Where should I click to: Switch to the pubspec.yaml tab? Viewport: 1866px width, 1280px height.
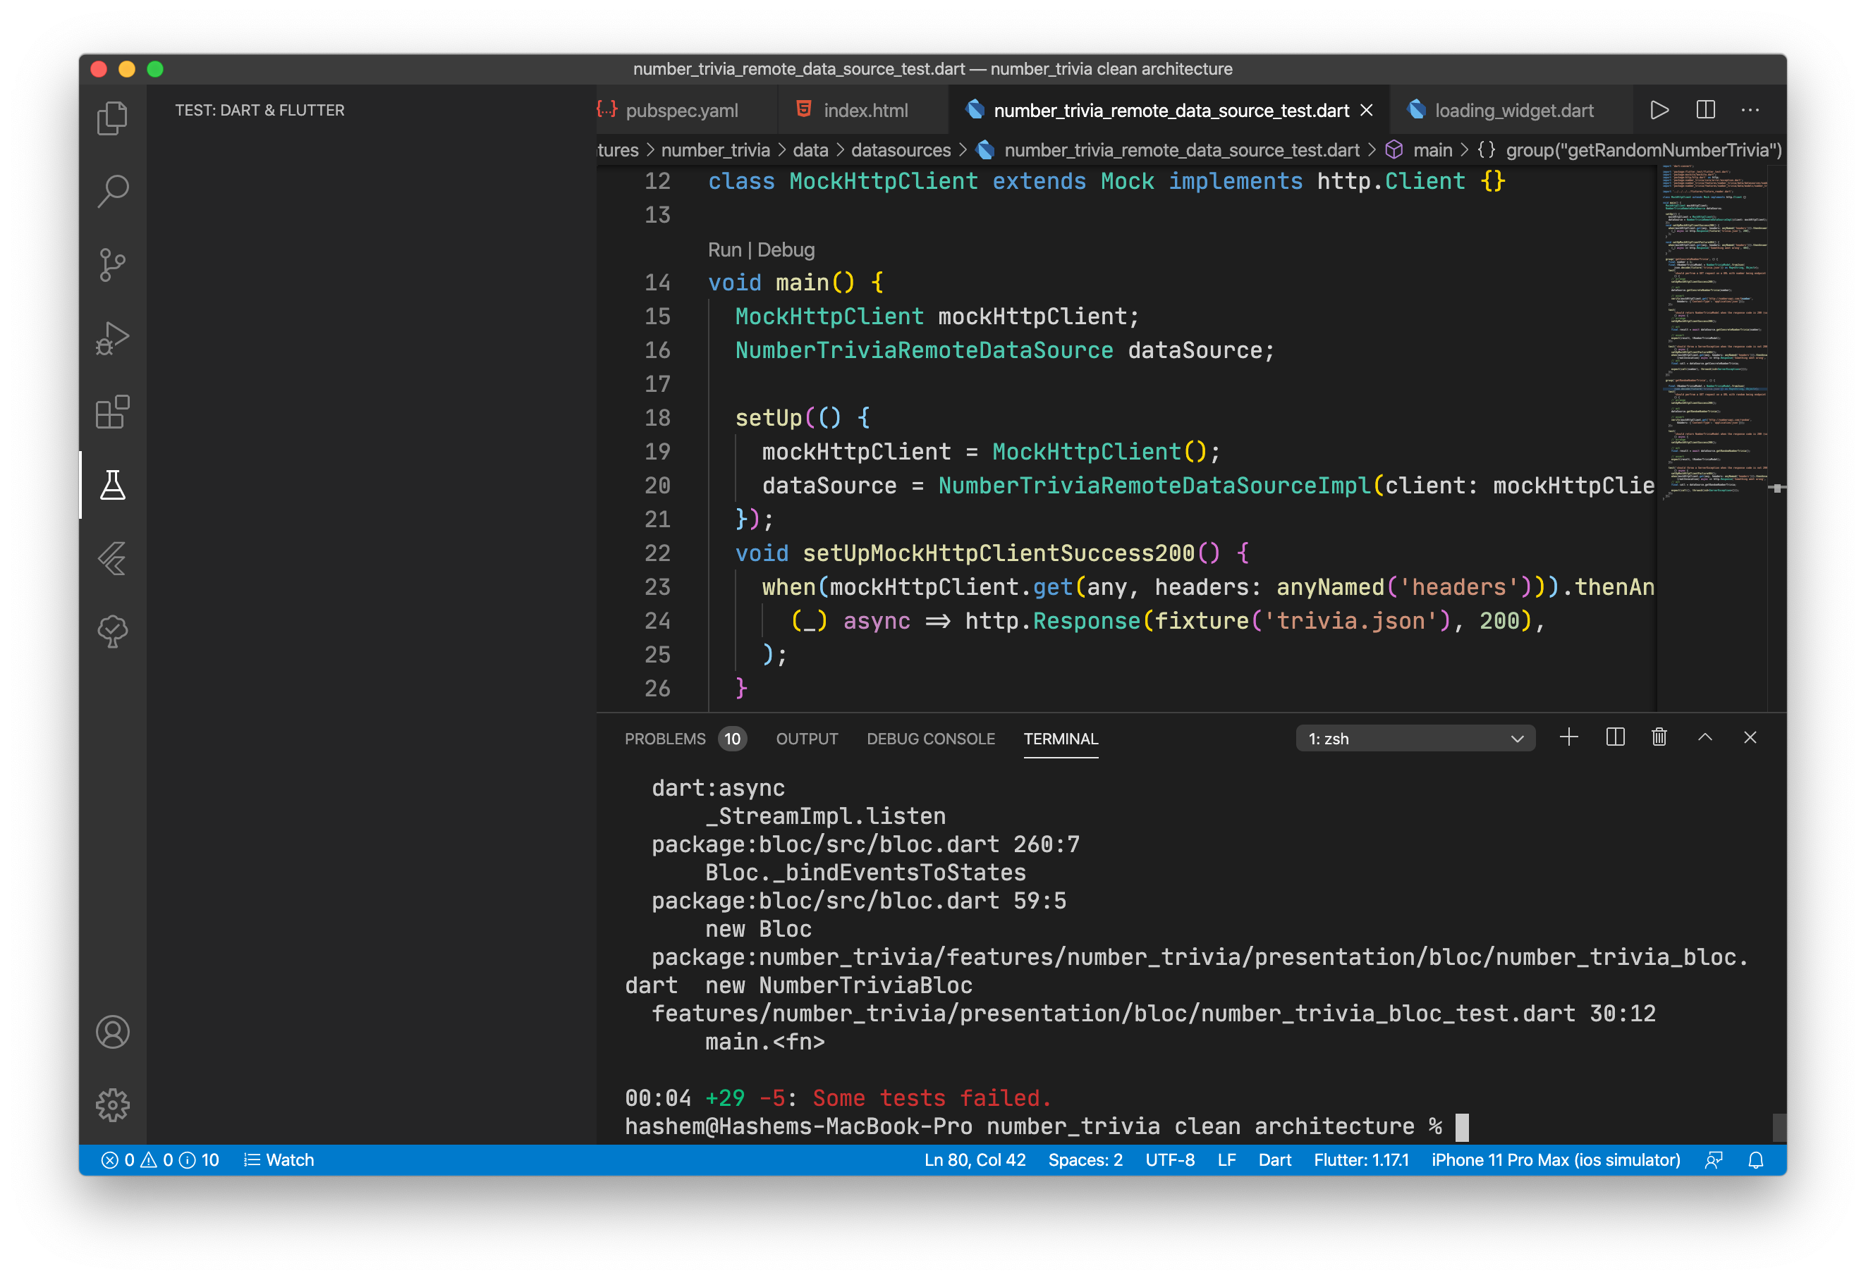click(x=683, y=110)
